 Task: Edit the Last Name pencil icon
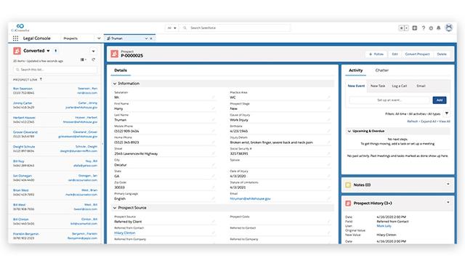pos(213,119)
